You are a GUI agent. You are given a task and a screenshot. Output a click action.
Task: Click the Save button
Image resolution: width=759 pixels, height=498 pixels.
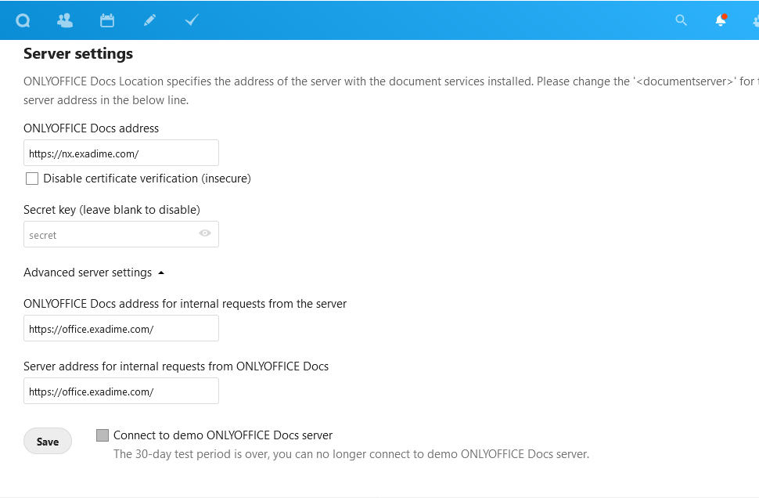48,442
